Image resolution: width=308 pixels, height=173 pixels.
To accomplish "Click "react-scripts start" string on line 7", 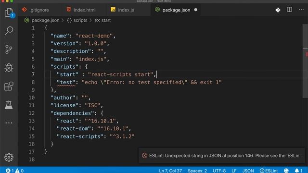I will pyautogui.click(x=120, y=74).
